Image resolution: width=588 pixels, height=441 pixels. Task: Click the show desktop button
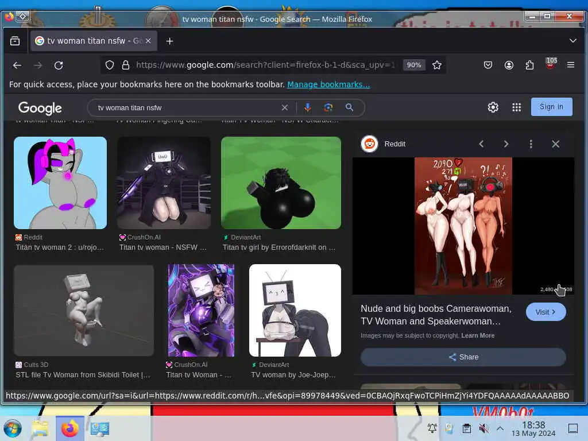[x=572, y=428]
